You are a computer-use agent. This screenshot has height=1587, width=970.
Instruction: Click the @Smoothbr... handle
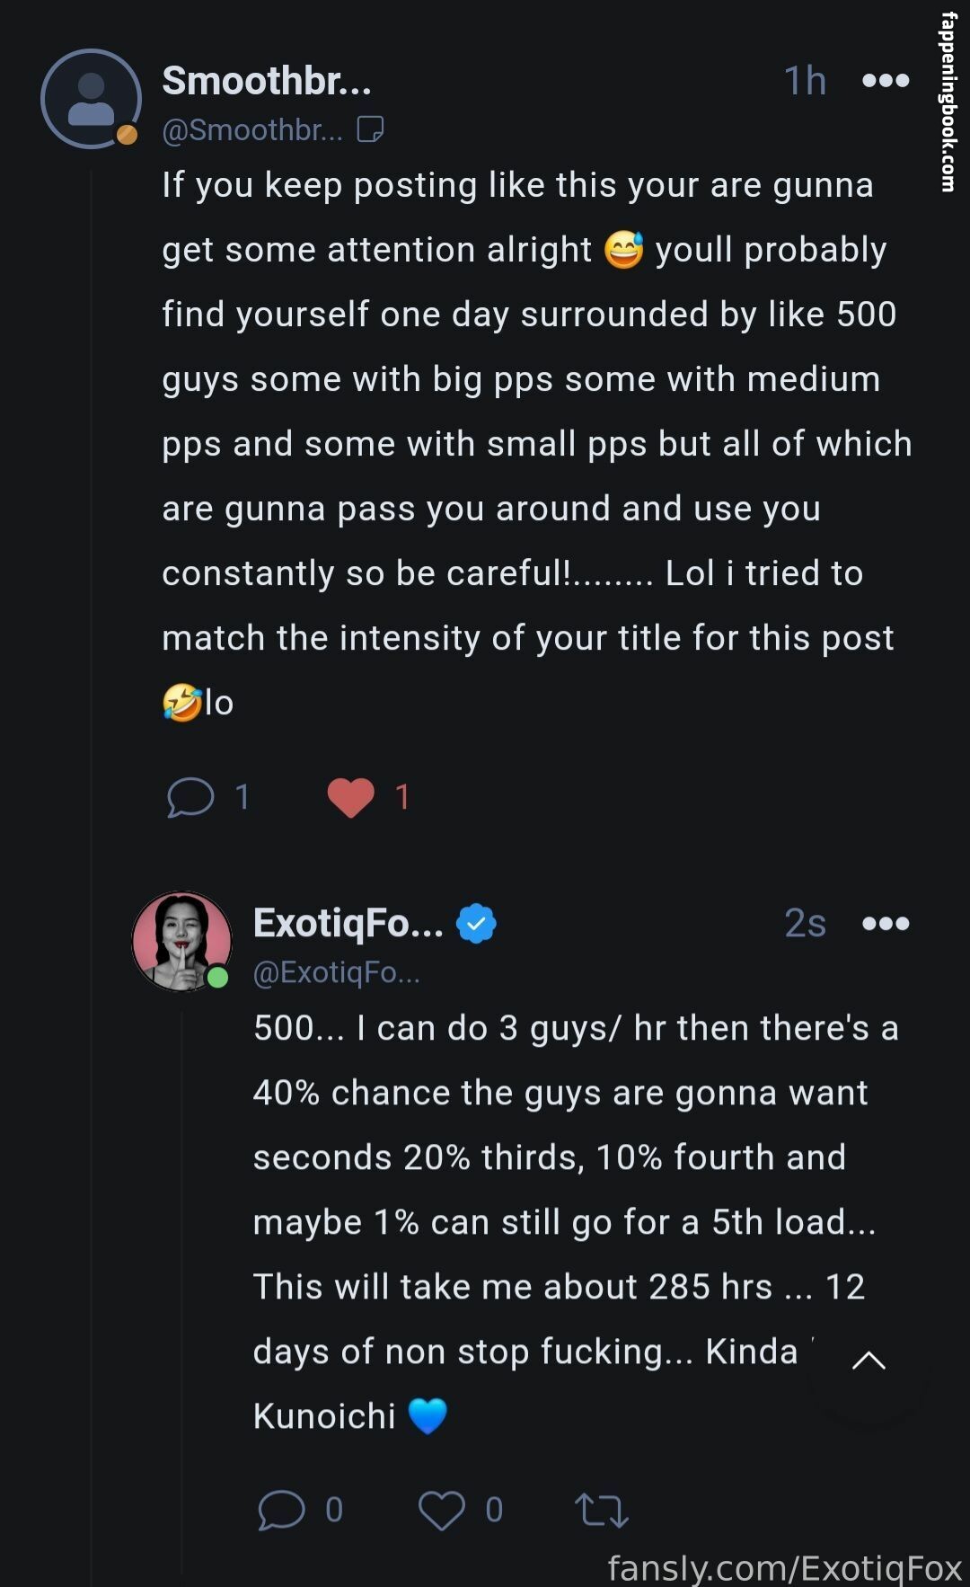click(252, 130)
